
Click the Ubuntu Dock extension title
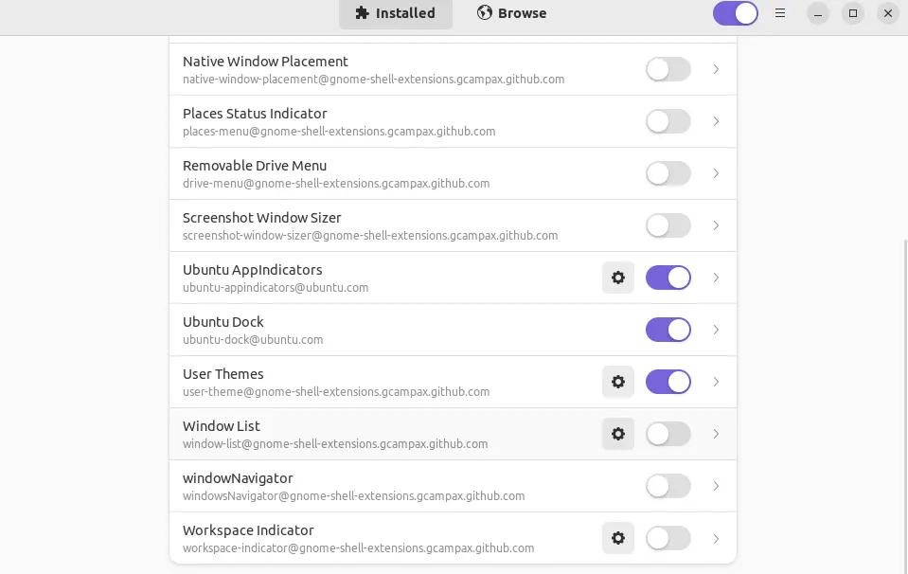(x=223, y=322)
